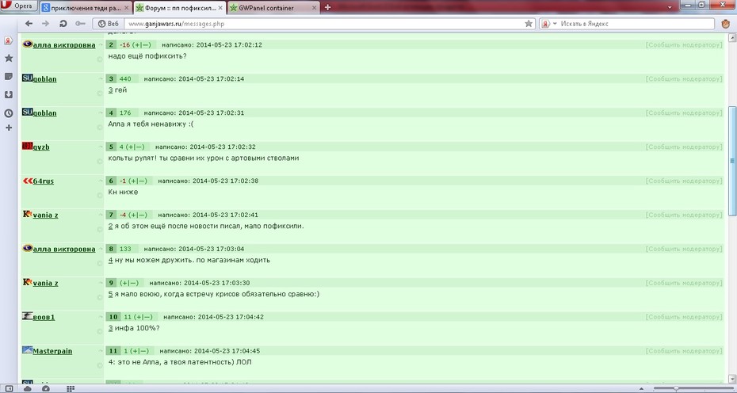Screen dimensions: 737x393
Task: Report post 11 via 'Сообщить модератору'
Action: 684,351
